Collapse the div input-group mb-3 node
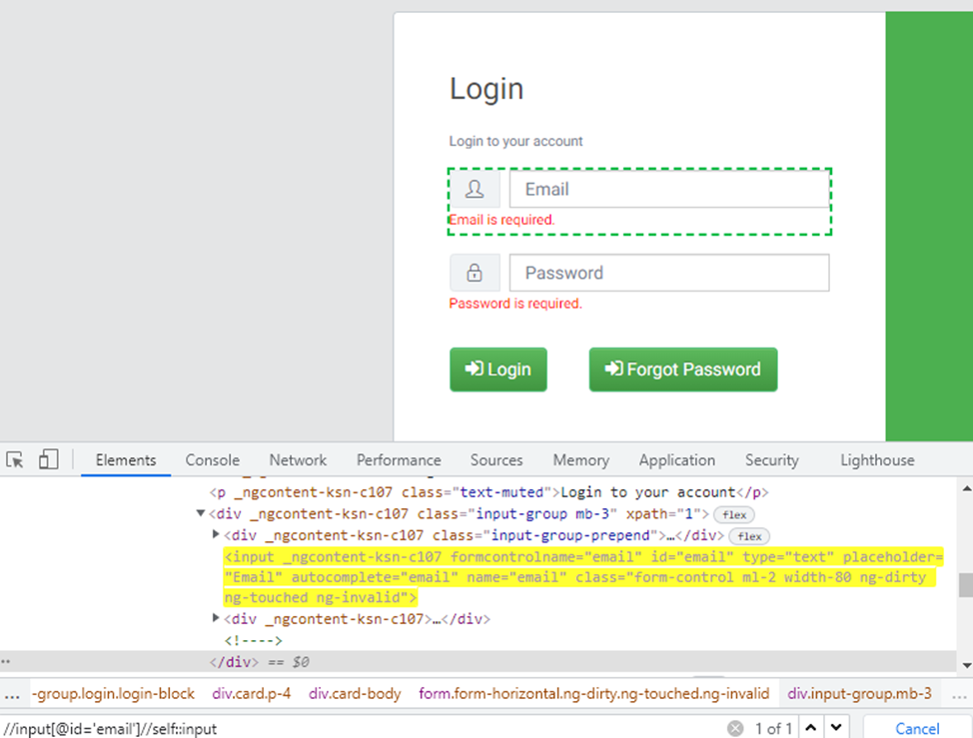The image size is (973, 738). tap(201, 513)
